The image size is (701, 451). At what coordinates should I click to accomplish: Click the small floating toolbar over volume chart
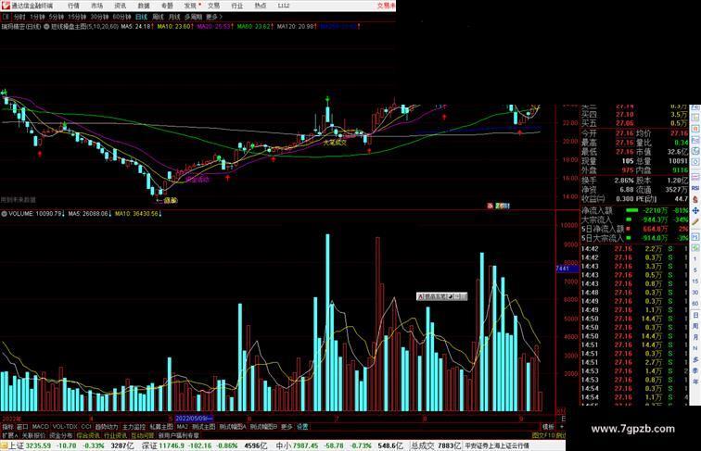tap(441, 296)
